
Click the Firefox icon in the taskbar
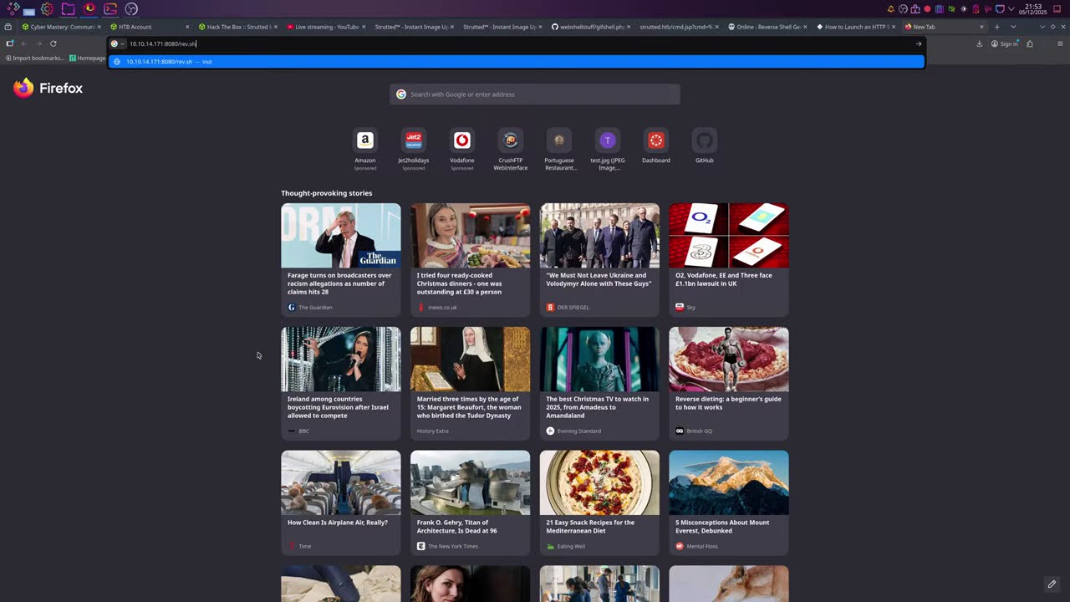pos(89,9)
